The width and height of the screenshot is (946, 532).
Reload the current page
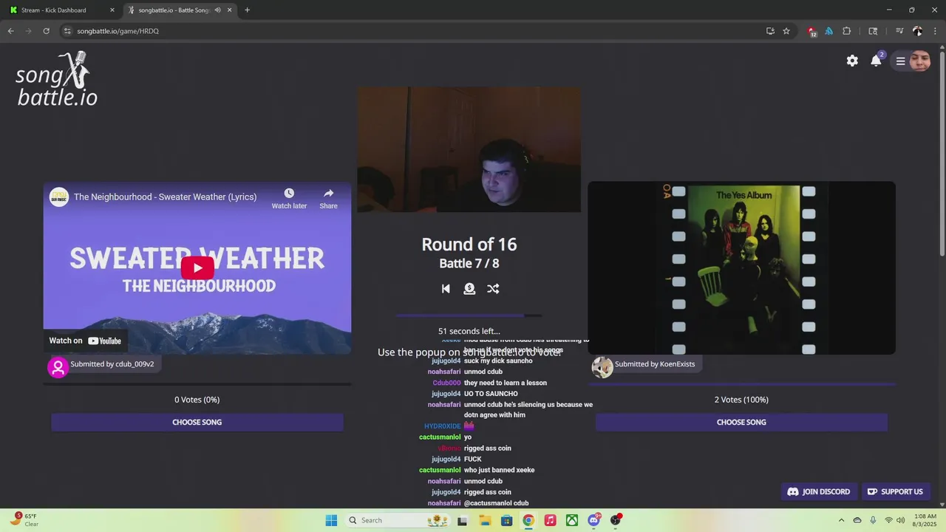coord(46,31)
